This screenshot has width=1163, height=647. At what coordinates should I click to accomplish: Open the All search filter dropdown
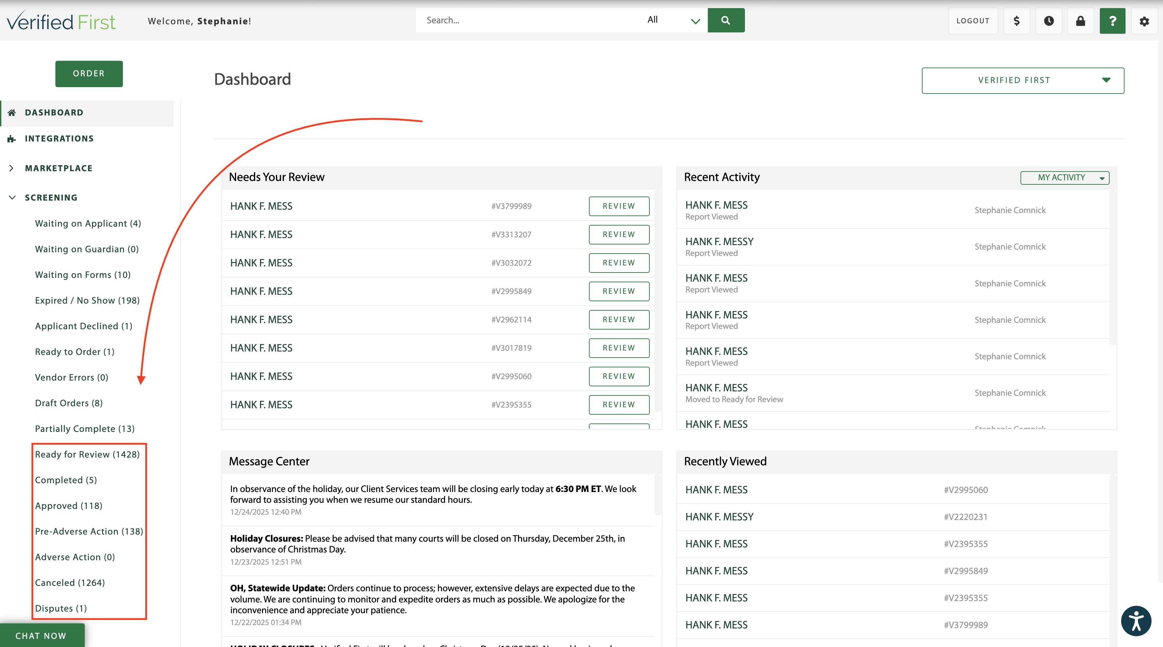[x=673, y=20]
